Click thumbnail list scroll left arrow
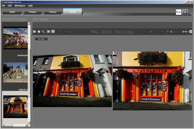The width and height of the screenshot is (194, 129). (x=4, y=125)
